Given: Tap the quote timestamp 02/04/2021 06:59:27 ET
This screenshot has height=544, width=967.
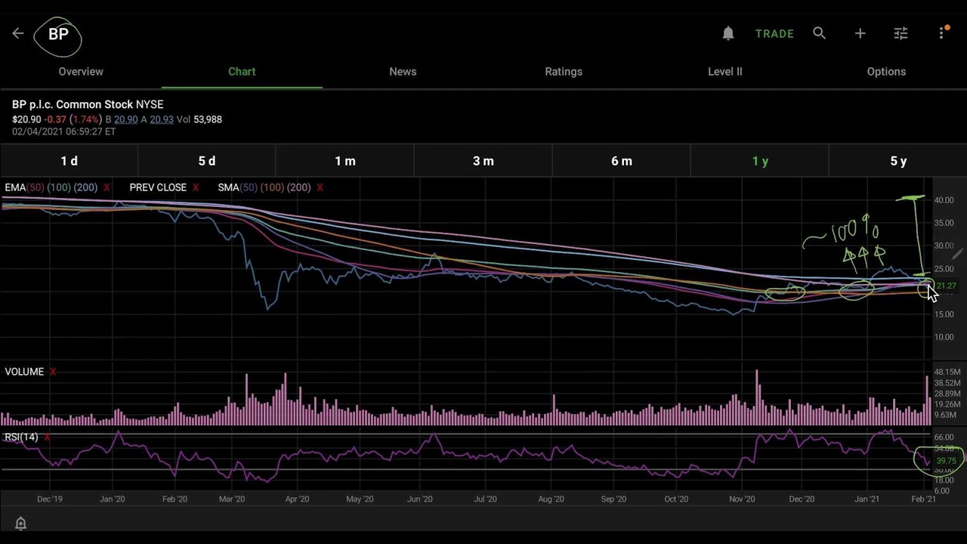Looking at the screenshot, I should [64, 131].
